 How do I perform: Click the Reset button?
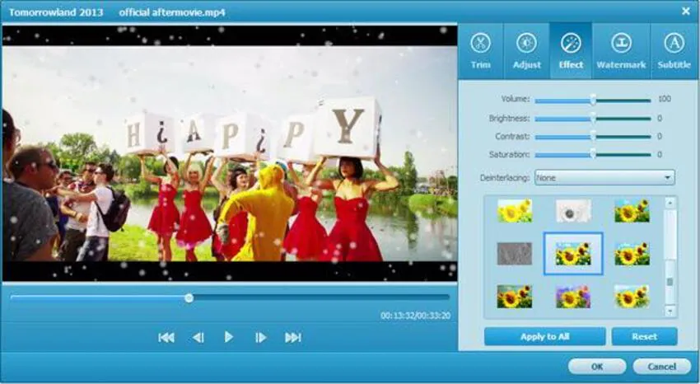(644, 337)
